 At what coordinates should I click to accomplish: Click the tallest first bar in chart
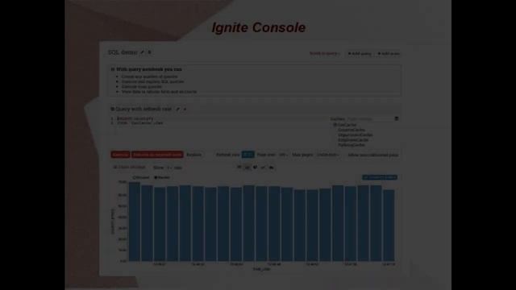pyautogui.click(x=135, y=222)
